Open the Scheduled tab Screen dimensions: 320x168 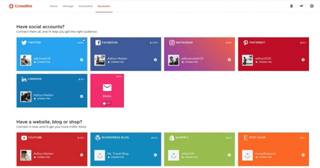pyautogui.click(x=86, y=6)
